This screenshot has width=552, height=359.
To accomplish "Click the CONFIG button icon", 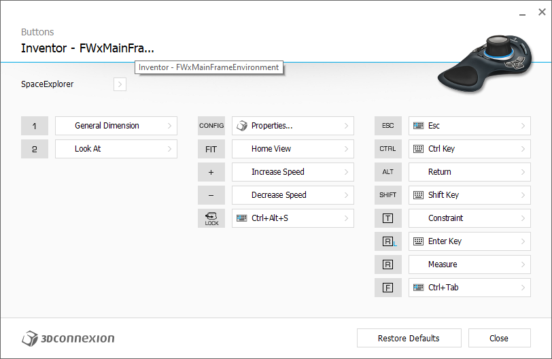I will pos(211,126).
